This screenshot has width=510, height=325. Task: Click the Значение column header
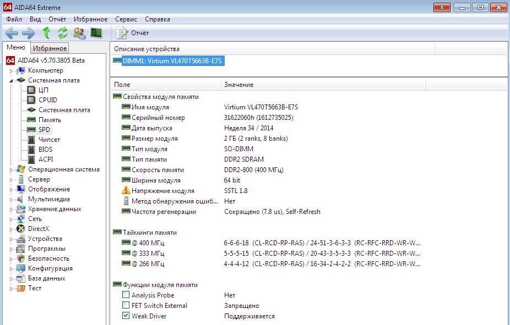[323, 85]
